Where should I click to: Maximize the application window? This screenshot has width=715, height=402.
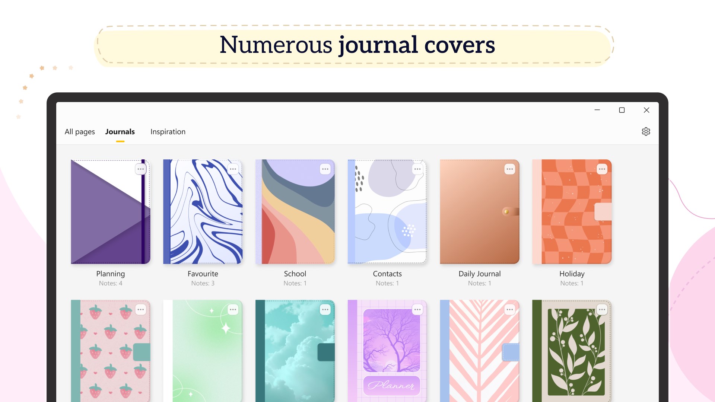coord(622,110)
